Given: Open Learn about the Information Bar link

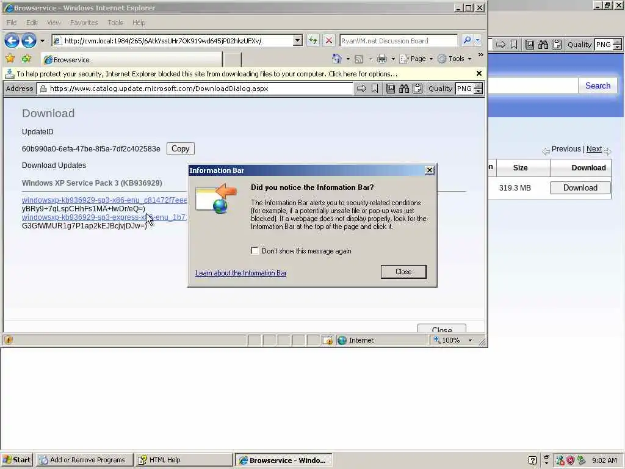Looking at the screenshot, I should point(240,273).
